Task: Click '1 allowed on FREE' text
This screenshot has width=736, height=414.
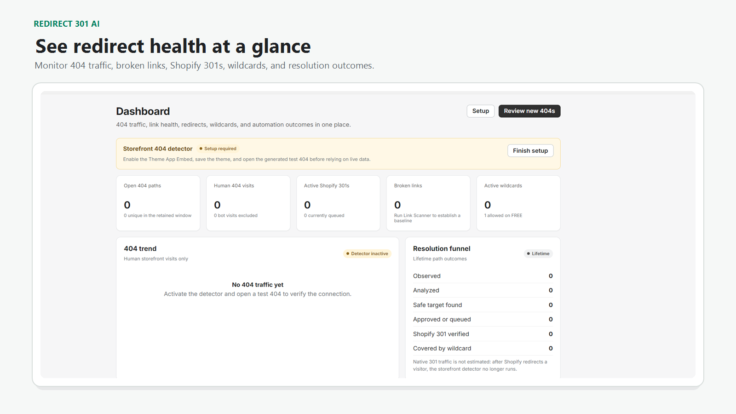Action: [503, 215]
